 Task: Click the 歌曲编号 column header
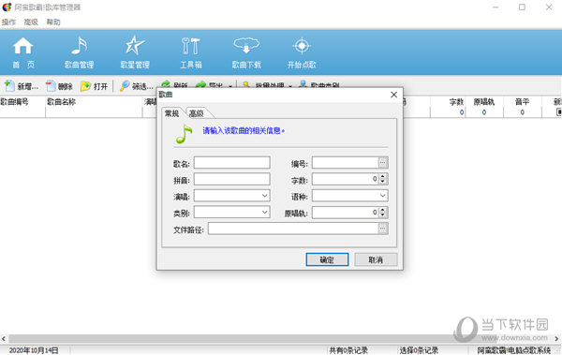click(14, 102)
